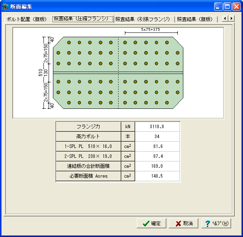Screen dimensions: 243x237
Task: Click the 87.4 area value cell
Action: pyautogui.click(x=157, y=156)
